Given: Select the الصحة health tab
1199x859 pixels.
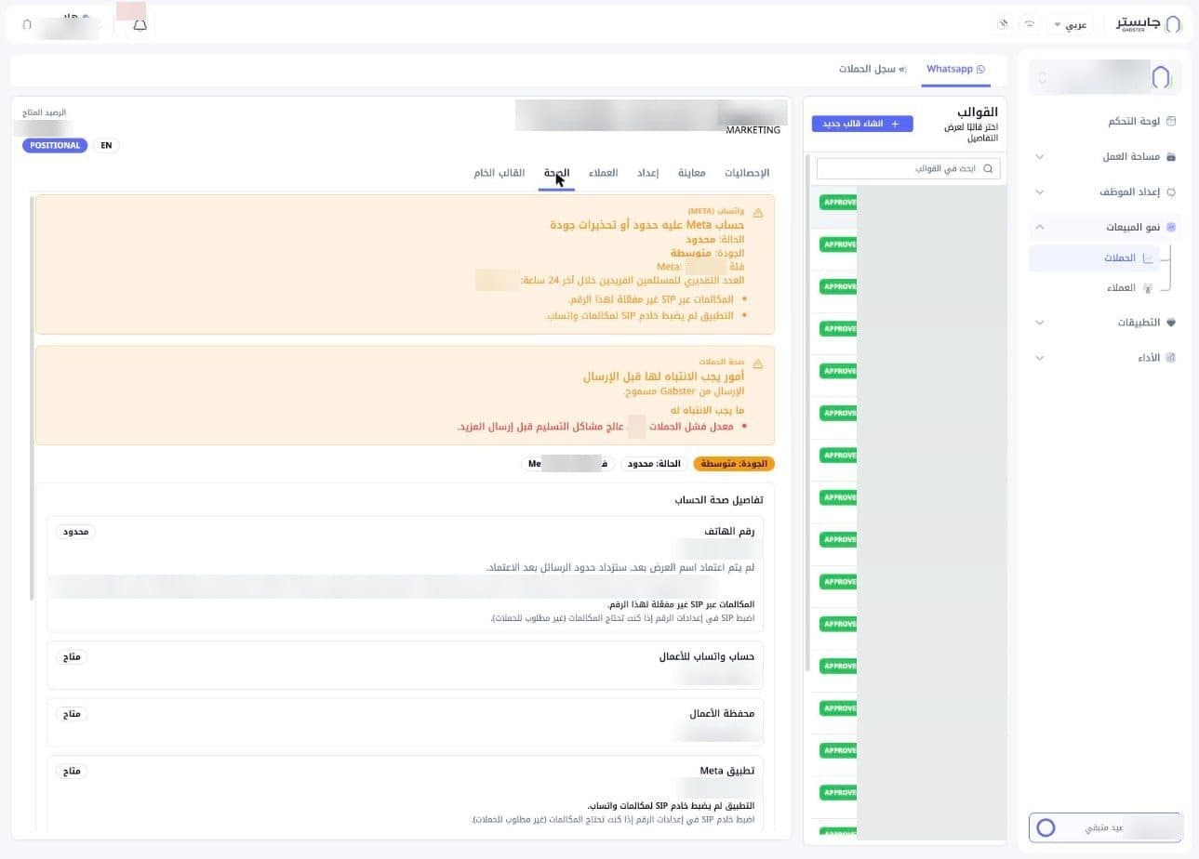Looking at the screenshot, I should pyautogui.click(x=556, y=173).
